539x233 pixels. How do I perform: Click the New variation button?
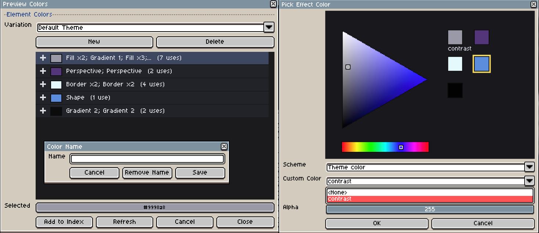(x=94, y=42)
